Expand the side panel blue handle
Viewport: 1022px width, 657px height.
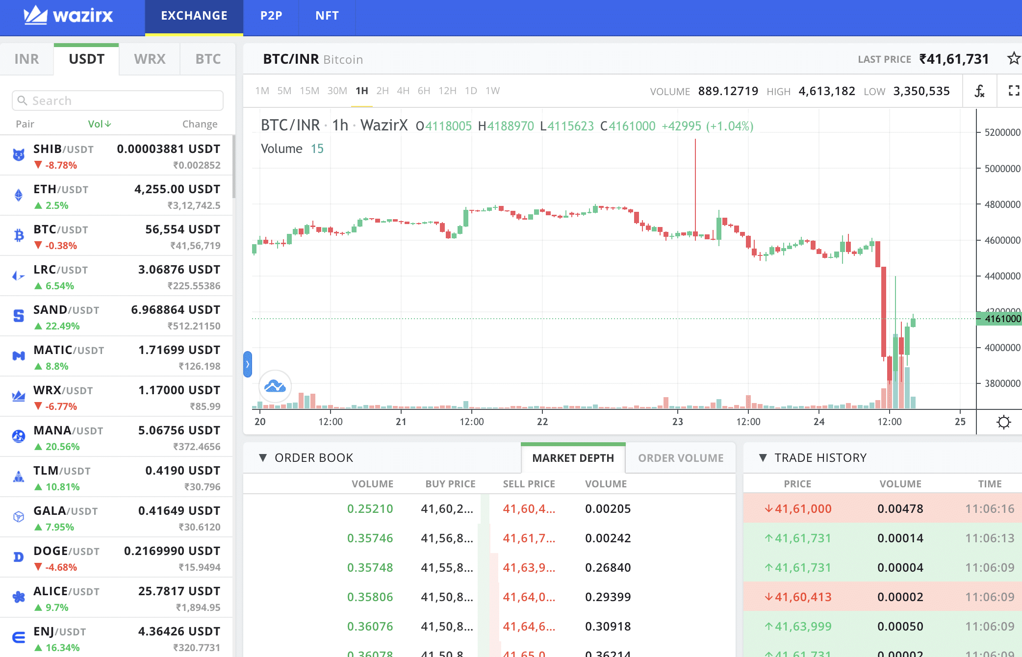[x=248, y=364]
